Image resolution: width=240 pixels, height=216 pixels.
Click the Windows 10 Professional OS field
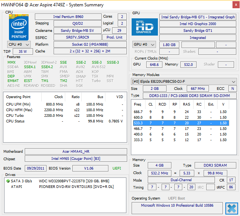tap(177, 206)
